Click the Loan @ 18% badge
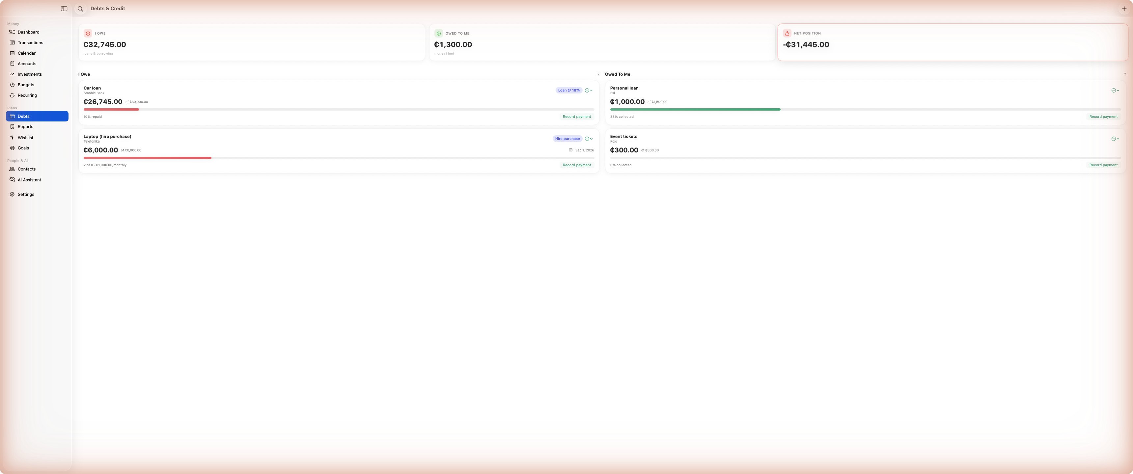This screenshot has height=474, width=1133. pyautogui.click(x=569, y=91)
